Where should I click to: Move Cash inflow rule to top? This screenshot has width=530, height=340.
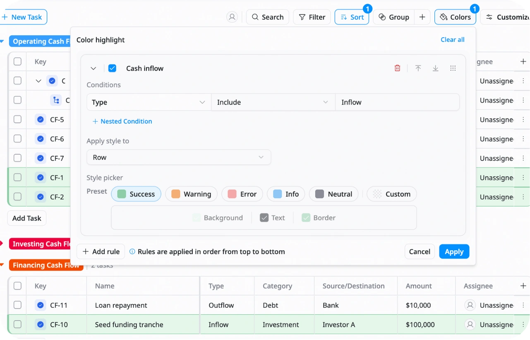[x=418, y=68]
